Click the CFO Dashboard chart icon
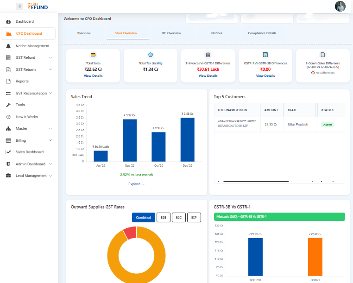The height and width of the screenshot is (283, 353). coord(8,33)
